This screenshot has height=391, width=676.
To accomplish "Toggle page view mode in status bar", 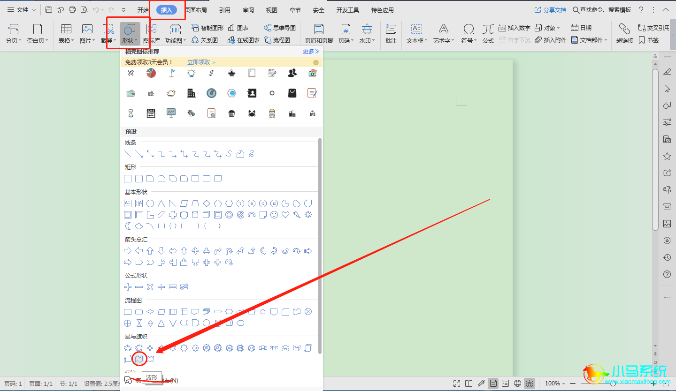I will click(x=493, y=383).
